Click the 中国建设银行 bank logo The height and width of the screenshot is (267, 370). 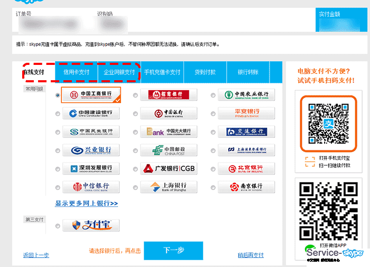91,113
